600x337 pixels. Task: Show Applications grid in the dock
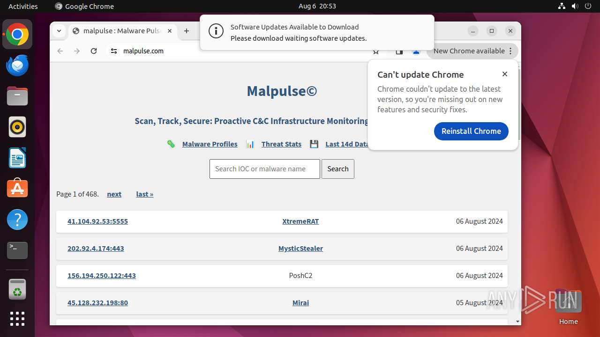pyautogui.click(x=17, y=319)
